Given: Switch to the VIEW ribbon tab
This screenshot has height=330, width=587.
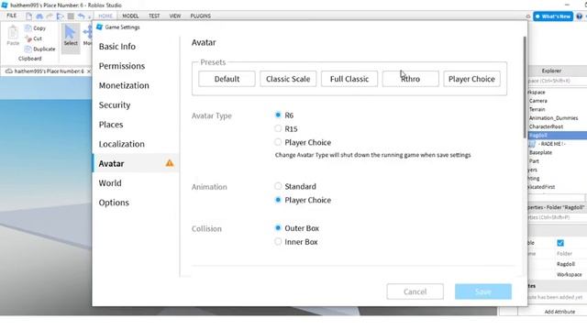Looking at the screenshot, I should pos(175,16).
